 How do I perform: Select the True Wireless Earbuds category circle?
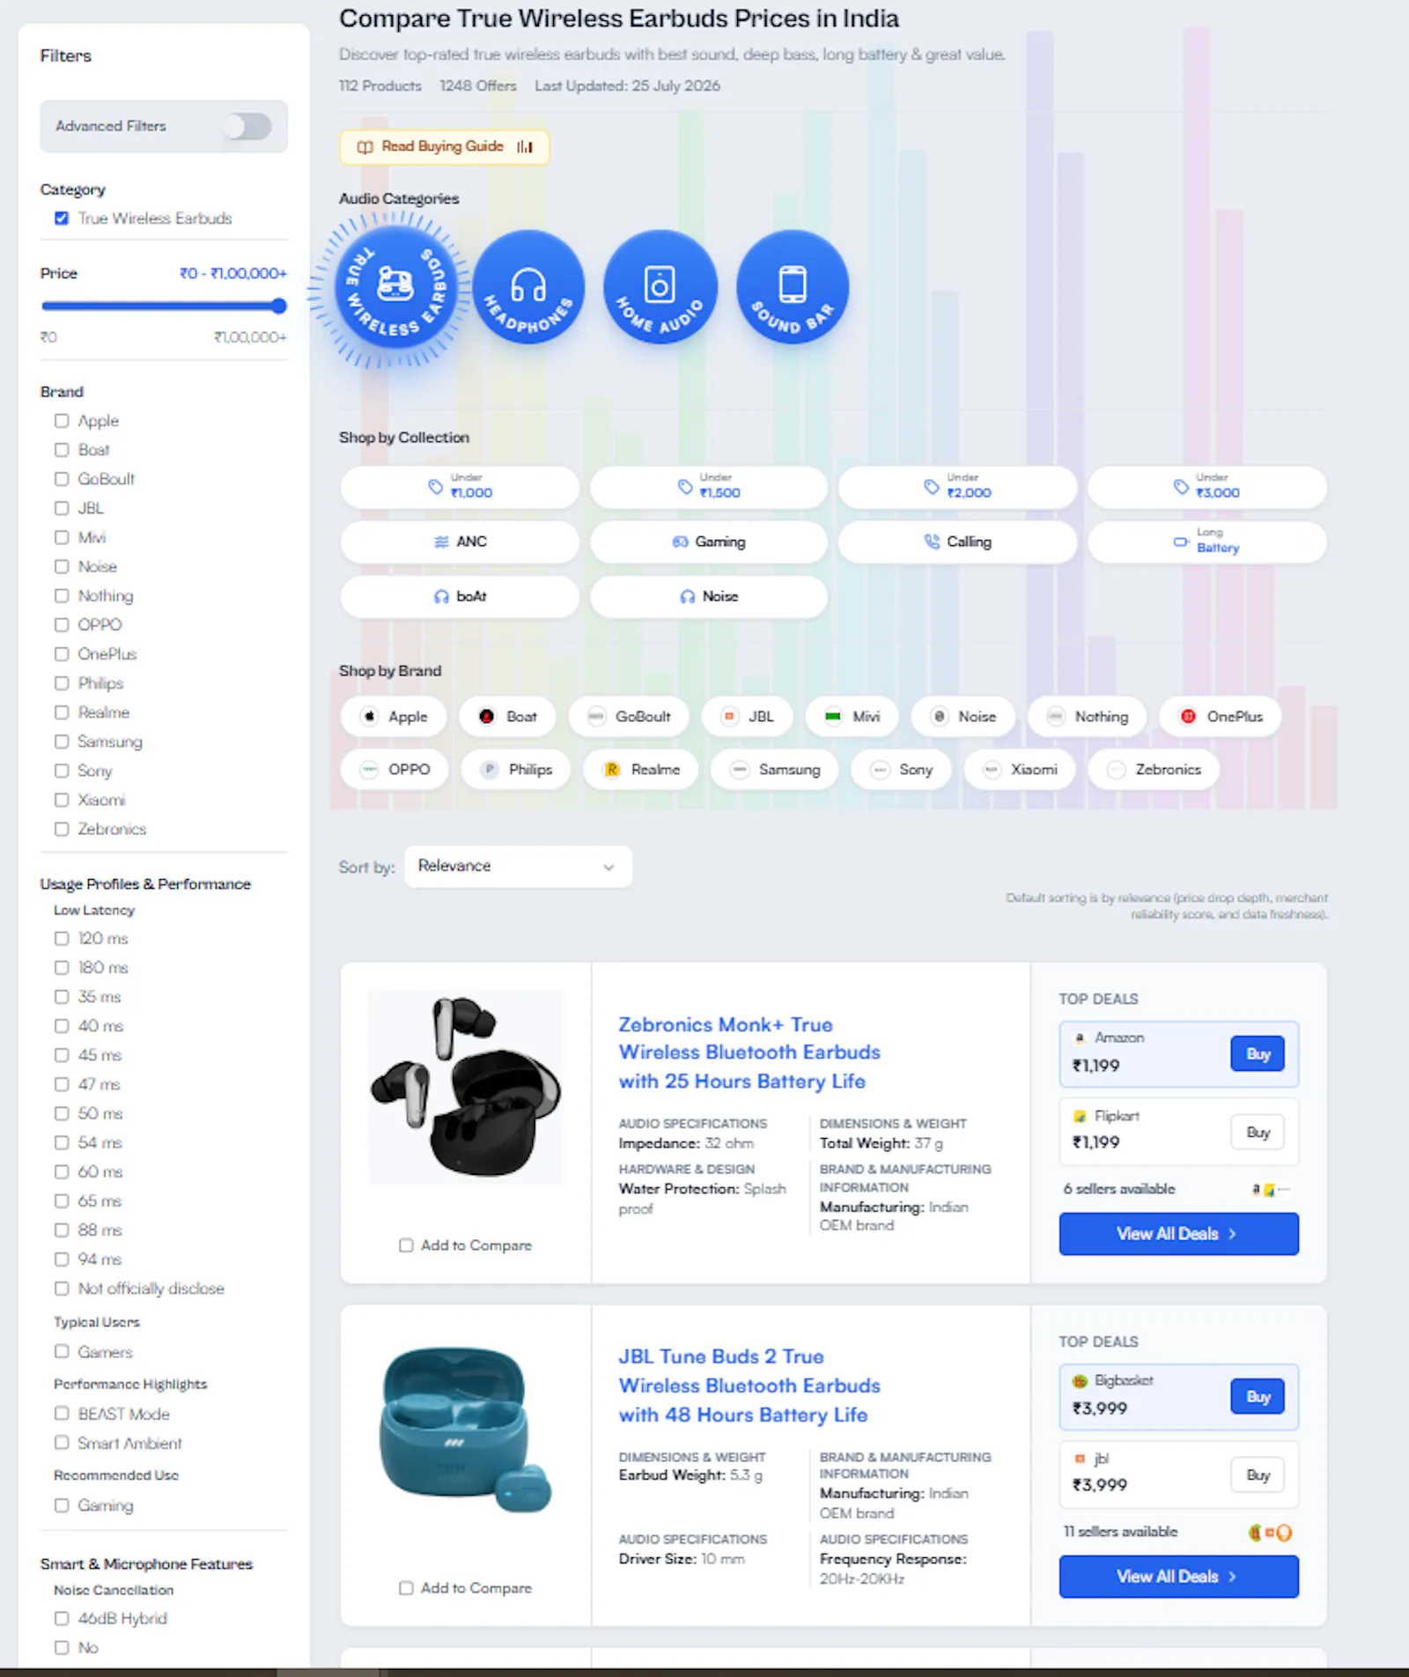coord(397,287)
